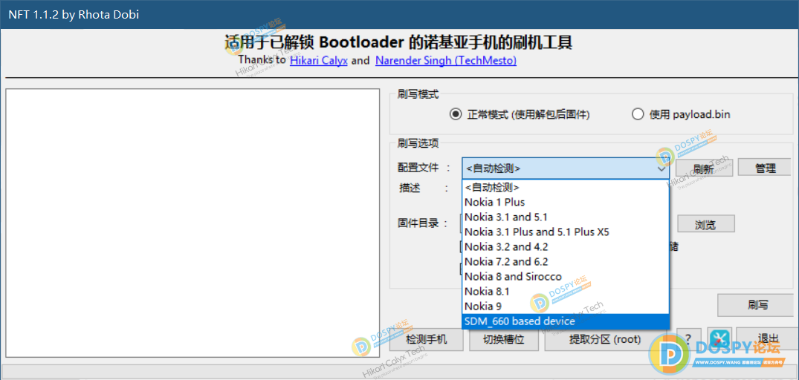The height and width of the screenshot is (380, 799).
Task: Open Hikari Calyx link
Action: 318,61
